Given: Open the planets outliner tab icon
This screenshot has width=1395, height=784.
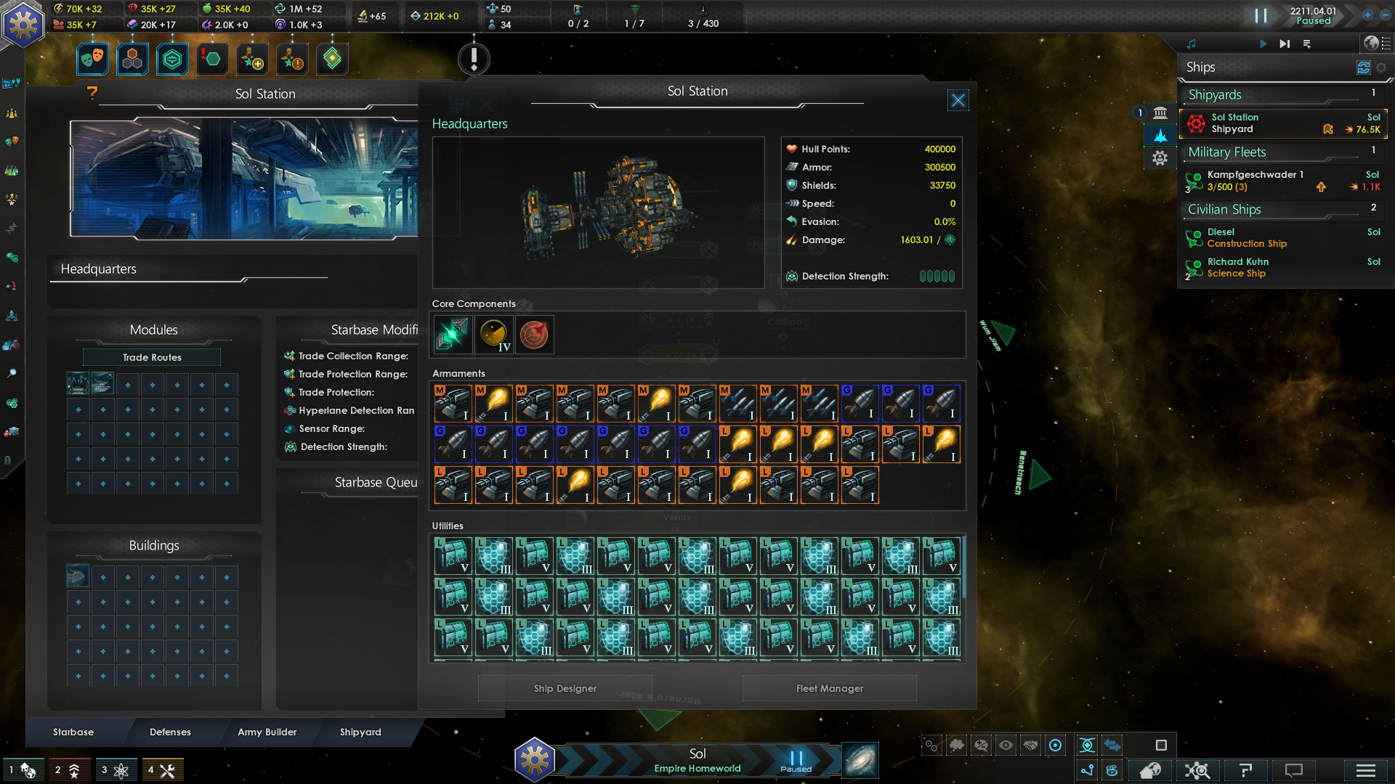Looking at the screenshot, I should click(x=1160, y=113).
